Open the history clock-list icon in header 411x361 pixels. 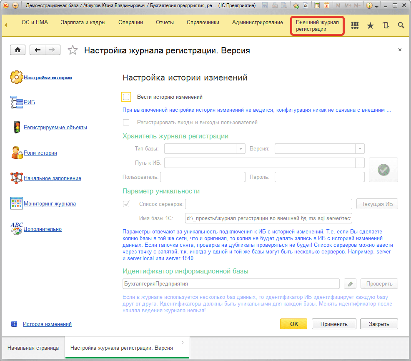click(386, 25)
